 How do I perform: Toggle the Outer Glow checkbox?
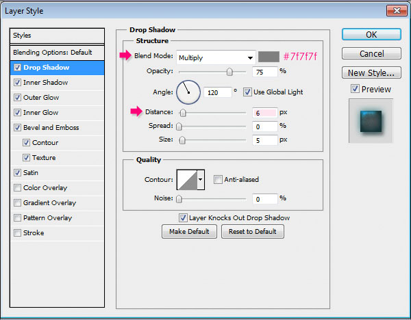coord(17,98)
